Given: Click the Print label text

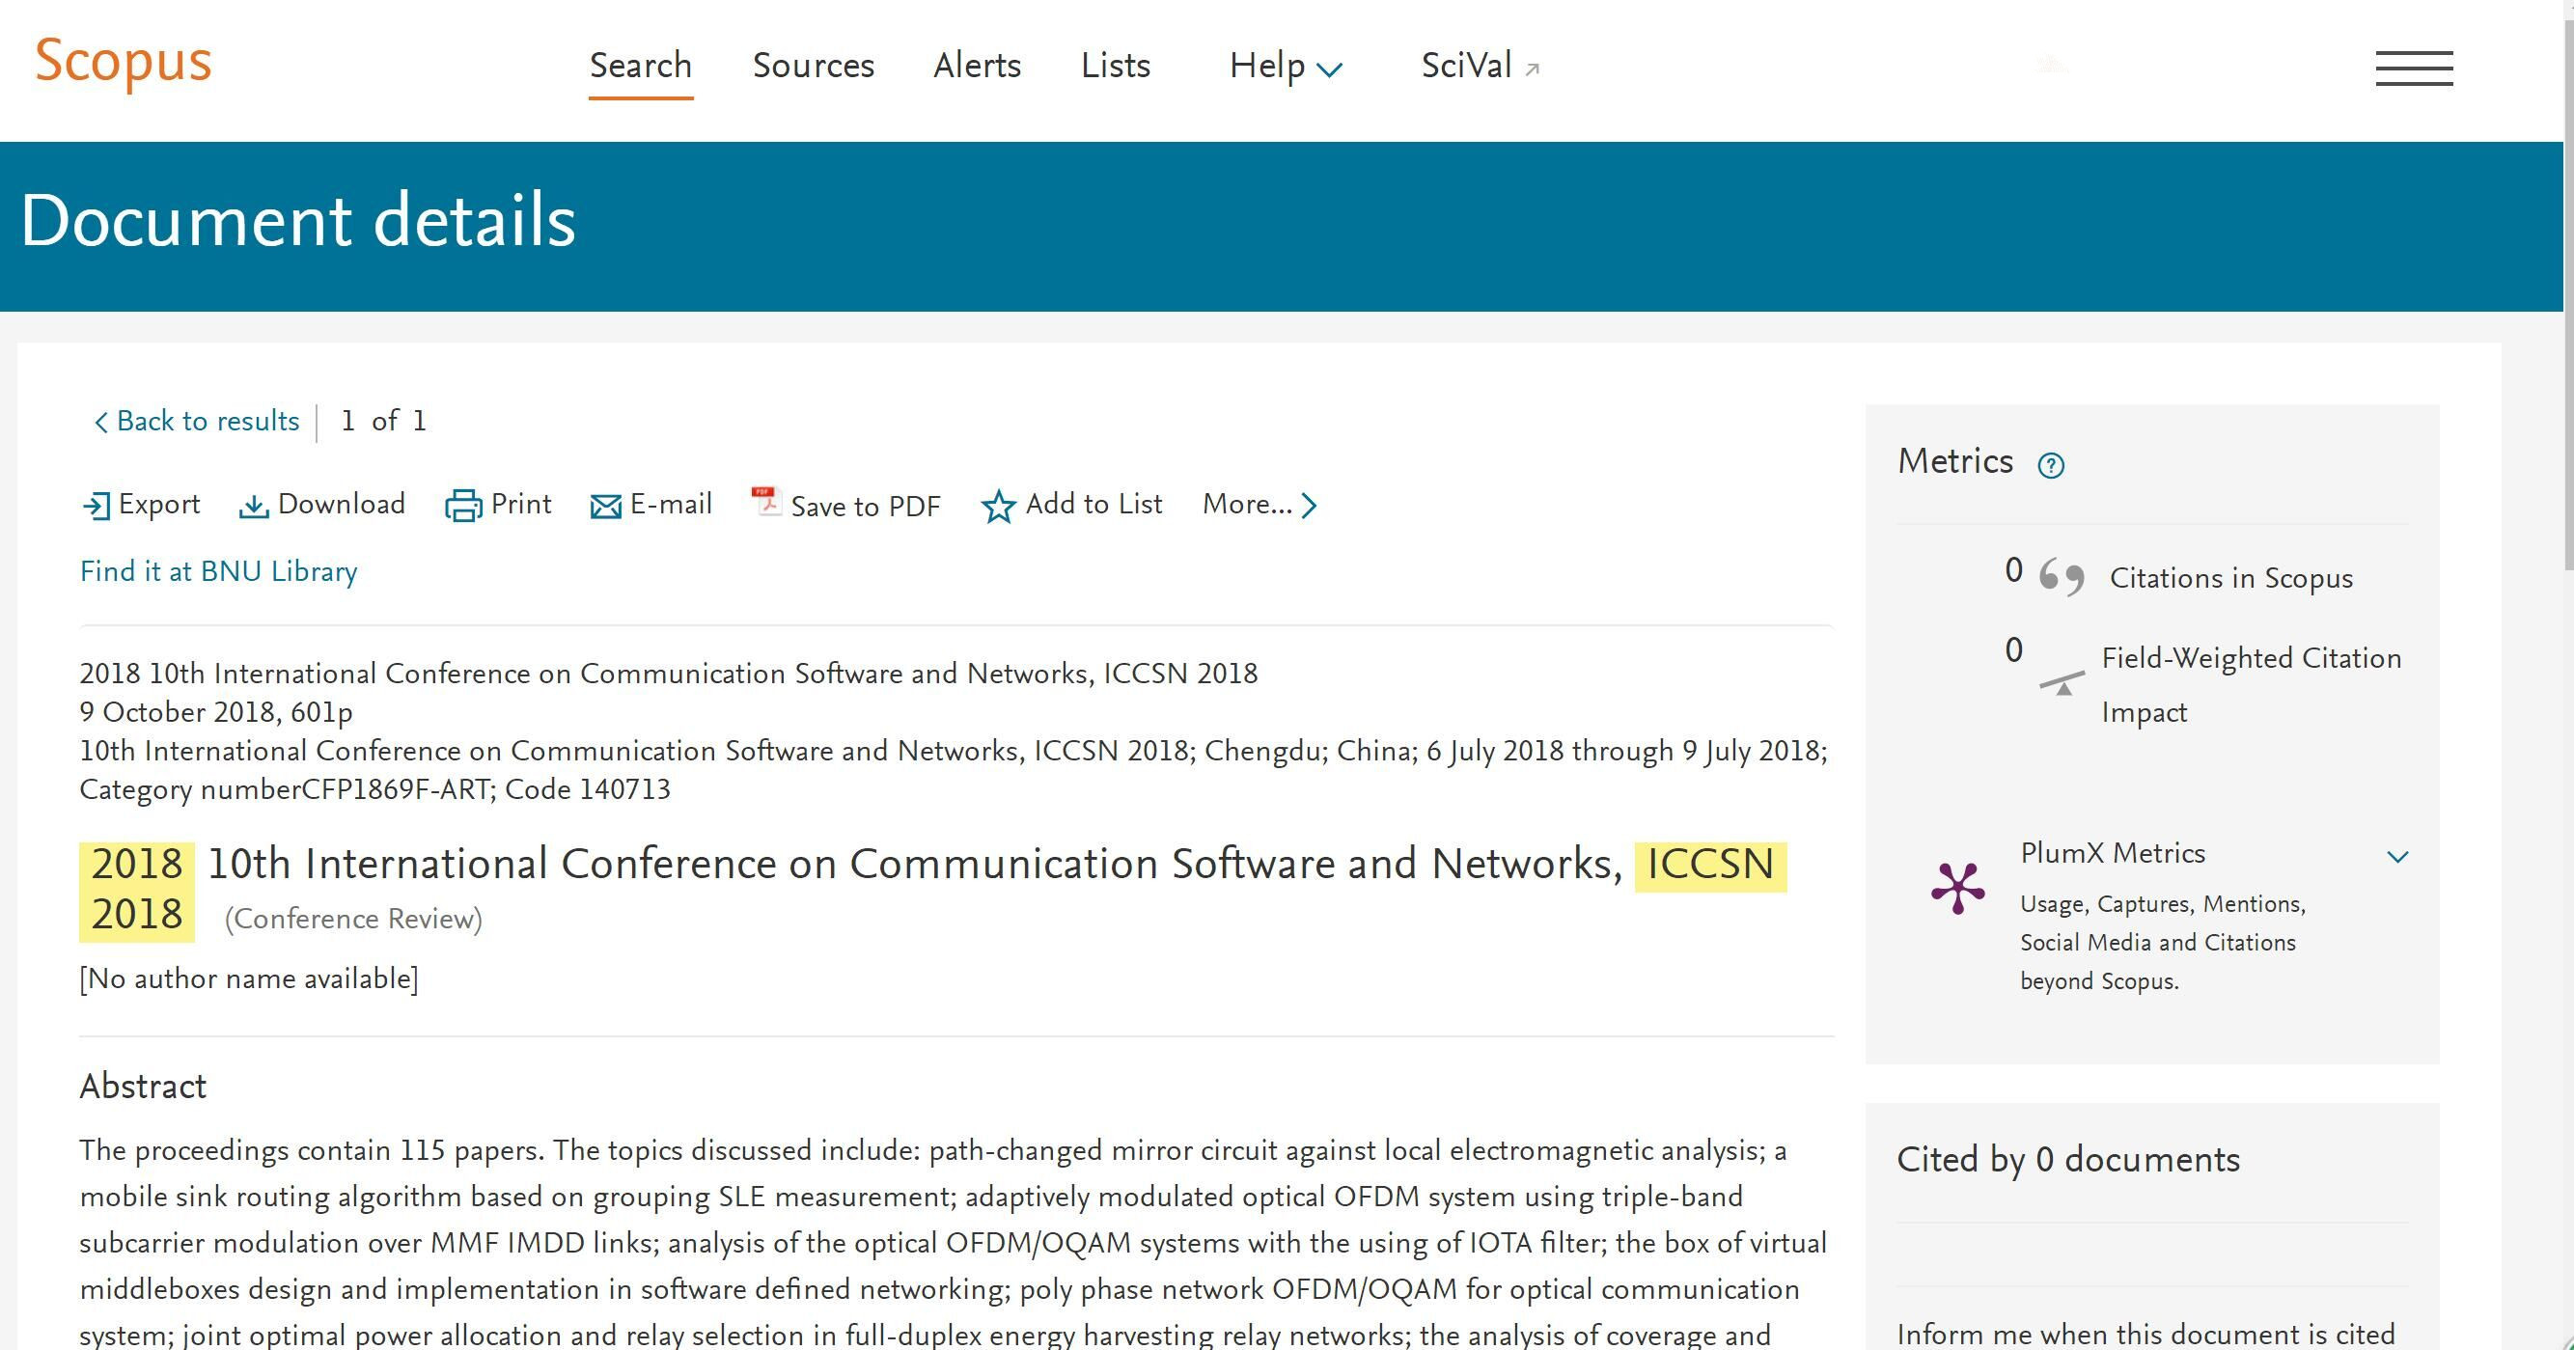Looking at the screenshot, I should pos(520,504).
